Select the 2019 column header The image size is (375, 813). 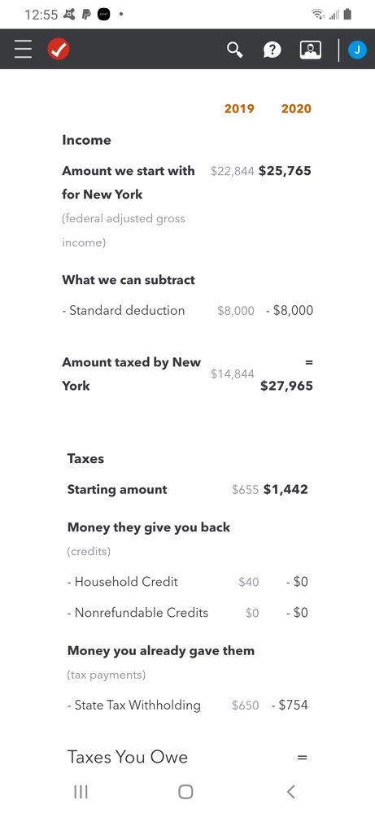[239, 108]
